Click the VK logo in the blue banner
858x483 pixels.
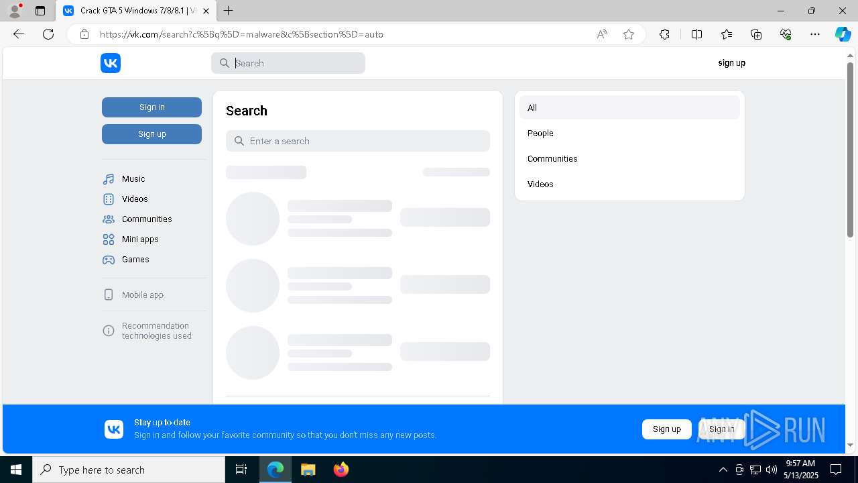[114, 429]
